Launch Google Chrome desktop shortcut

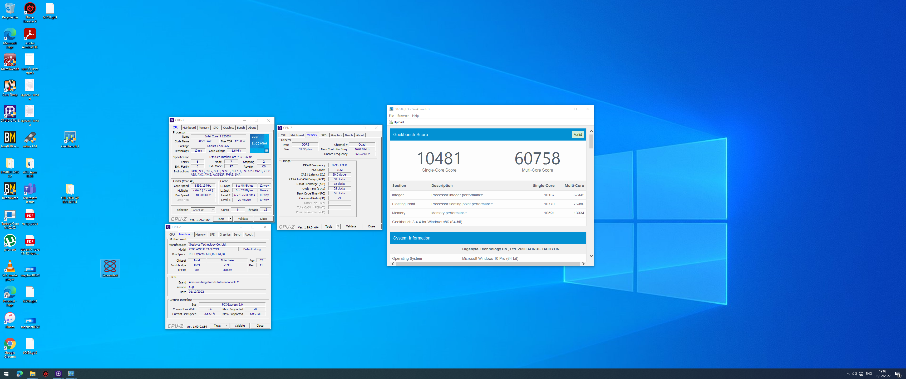10,348
